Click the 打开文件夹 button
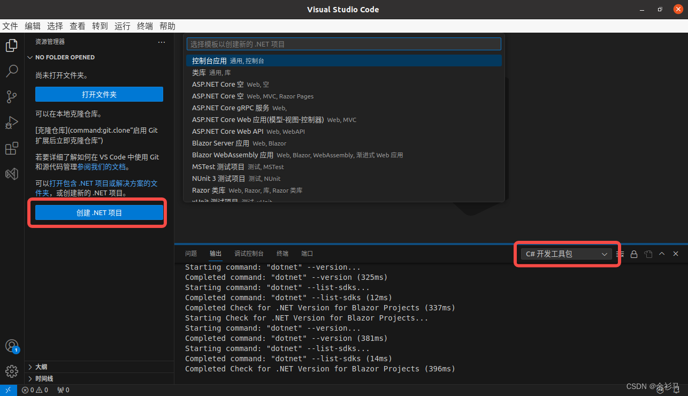The height and width of the screenshot is (396, 688). (x=99, y=94)
